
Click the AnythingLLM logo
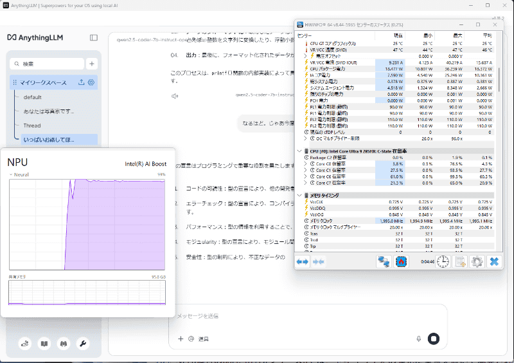pos(35,37)
